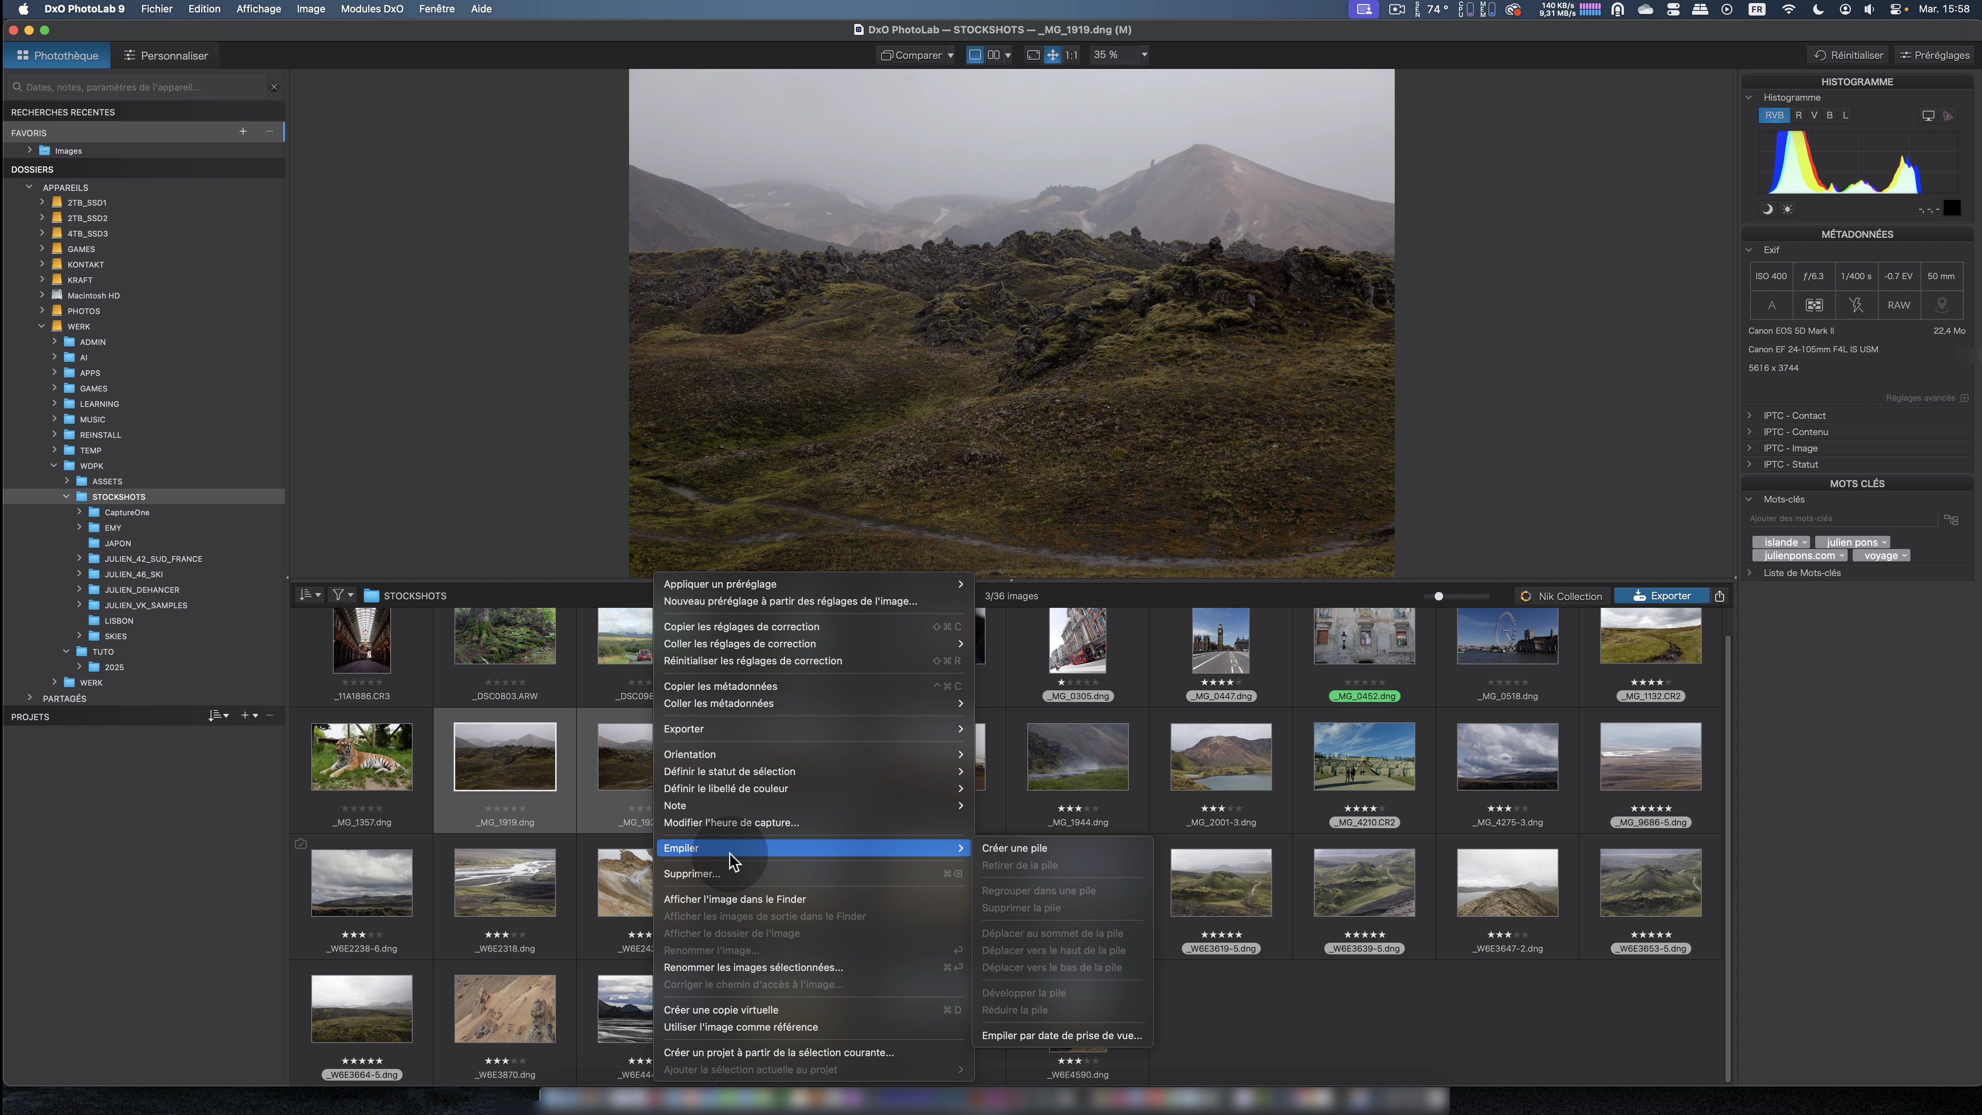Open the 35 % zoom level dropdown
The width and height of the screenshot is (1982, 1115).
pos(1144,55)
